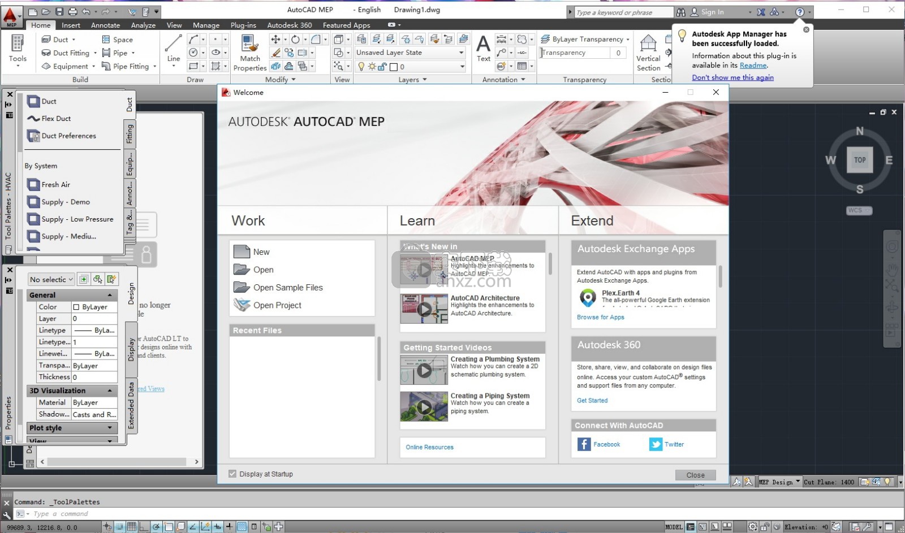The width and height of the screenshot is (905, 533).
Task: Collapse the 3D Visualization section
Action: point(110,391)
